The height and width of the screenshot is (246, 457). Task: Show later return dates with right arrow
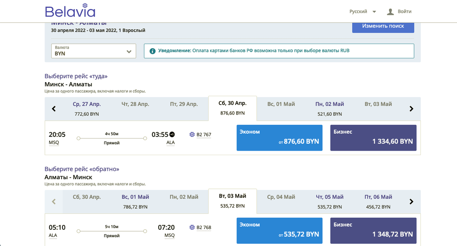(411, 202)
